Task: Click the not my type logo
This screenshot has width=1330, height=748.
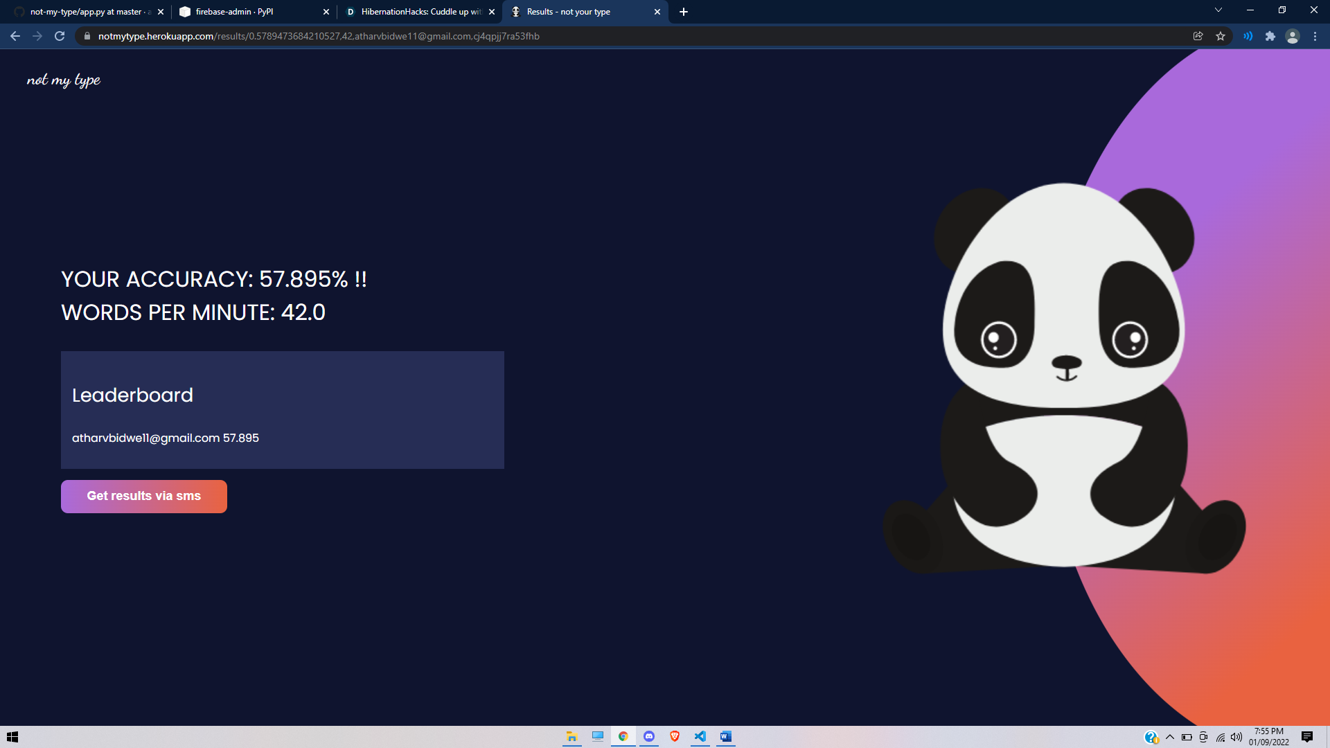Action: (64, 80)
